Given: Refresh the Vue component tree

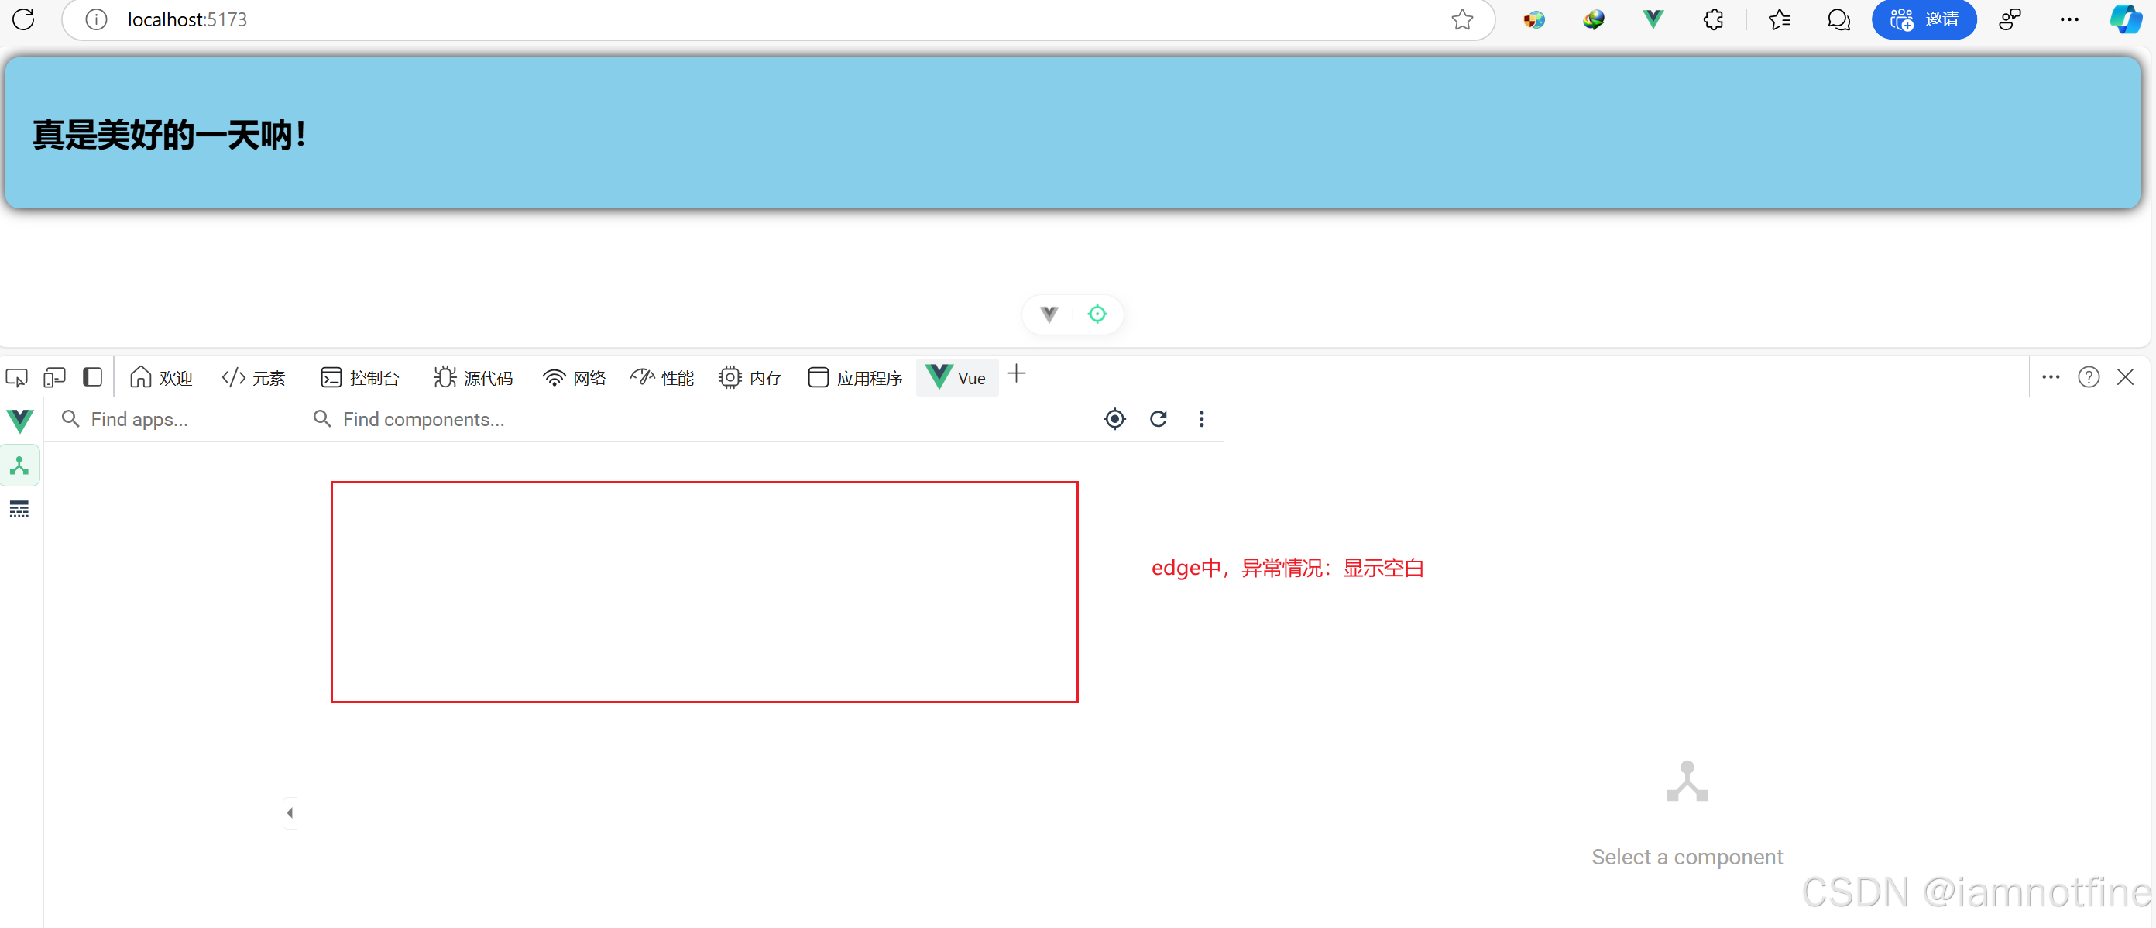Looking at the screenshot, I should [1158, 419].
